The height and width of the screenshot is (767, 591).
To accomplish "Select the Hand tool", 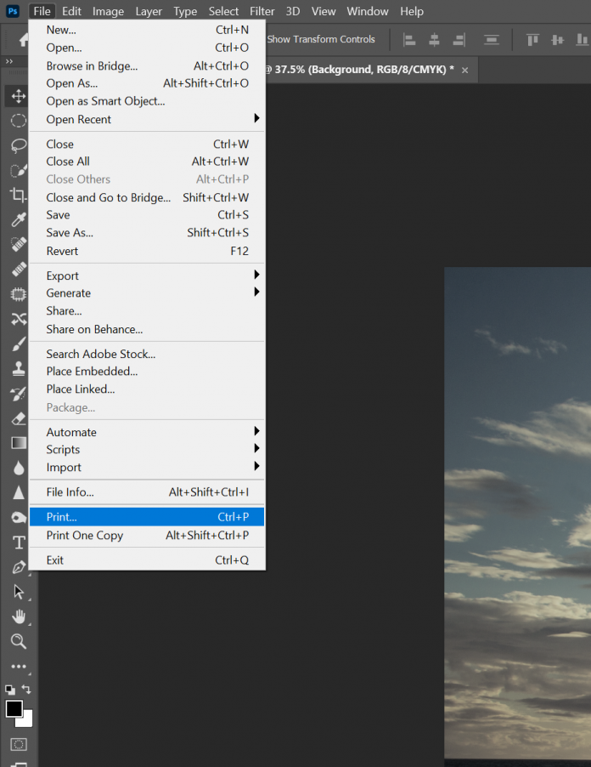I will 18,616.
